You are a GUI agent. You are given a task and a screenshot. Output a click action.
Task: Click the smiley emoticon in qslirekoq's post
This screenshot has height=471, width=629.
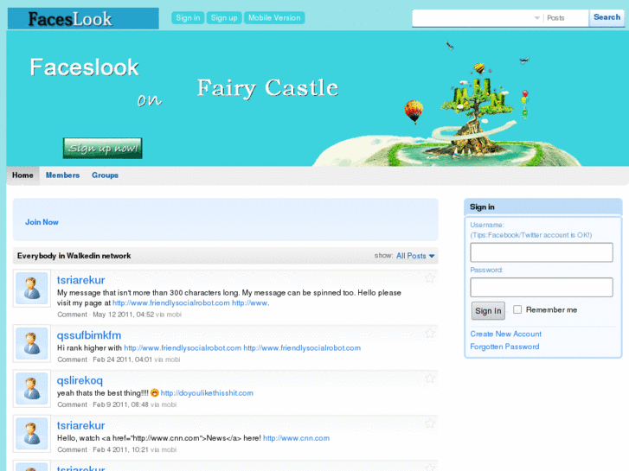click(155, 392)
